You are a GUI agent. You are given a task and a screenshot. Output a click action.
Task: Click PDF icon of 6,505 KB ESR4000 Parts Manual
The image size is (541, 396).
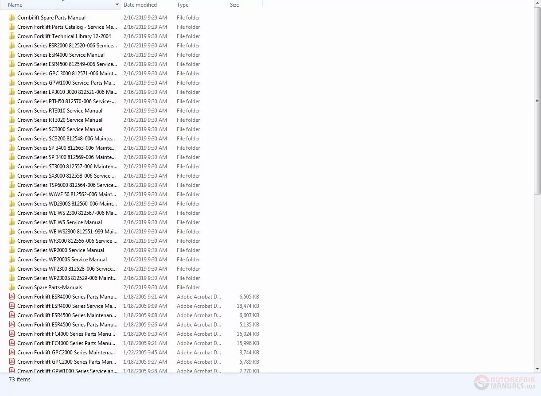pyautogui.click(x=12, y=297)
